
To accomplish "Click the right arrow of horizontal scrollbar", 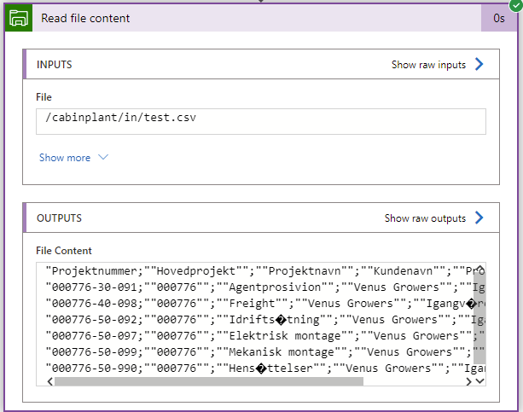I will (x=467, y=381).
